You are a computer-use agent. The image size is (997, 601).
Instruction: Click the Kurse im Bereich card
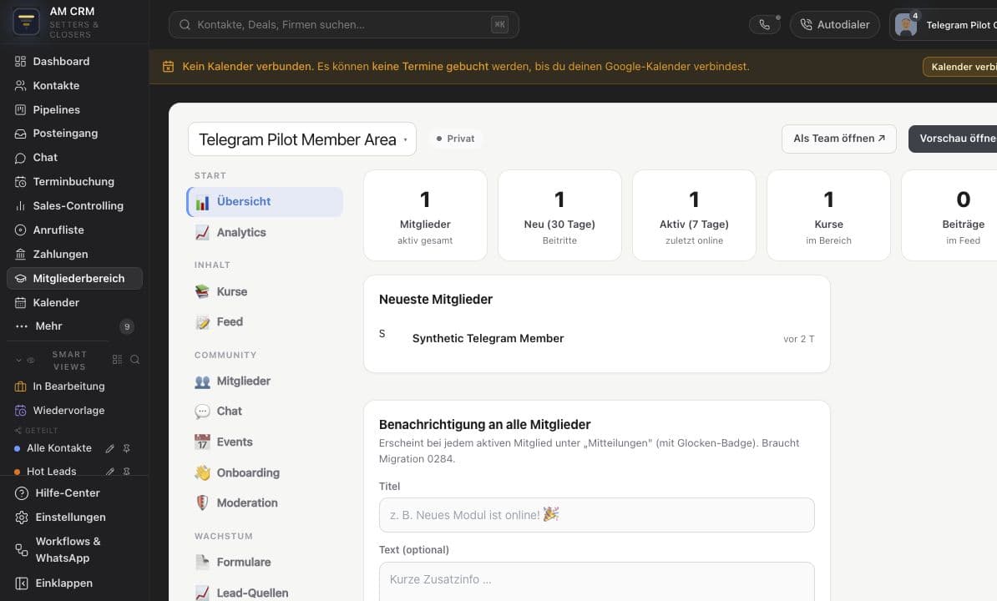tap(828, 215)
